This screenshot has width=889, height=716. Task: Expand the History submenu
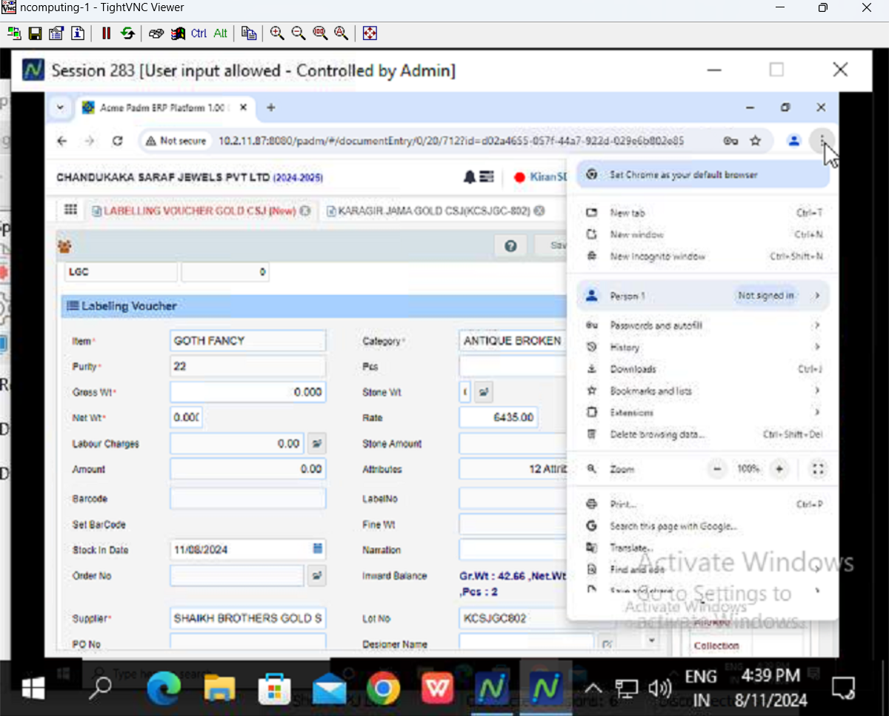704,347
